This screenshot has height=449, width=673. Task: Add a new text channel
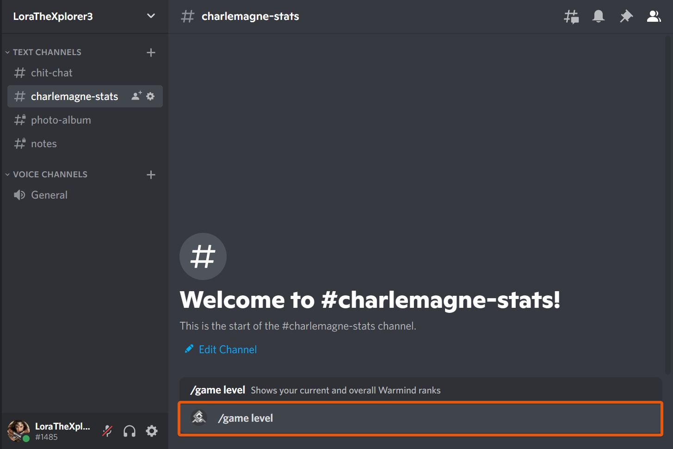[x=151, y=52]
